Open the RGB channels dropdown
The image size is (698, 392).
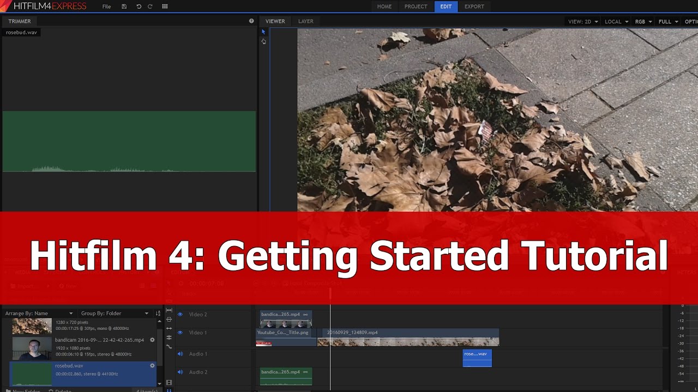pos(643,22)
